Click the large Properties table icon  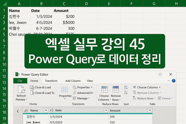coord(65,90)
